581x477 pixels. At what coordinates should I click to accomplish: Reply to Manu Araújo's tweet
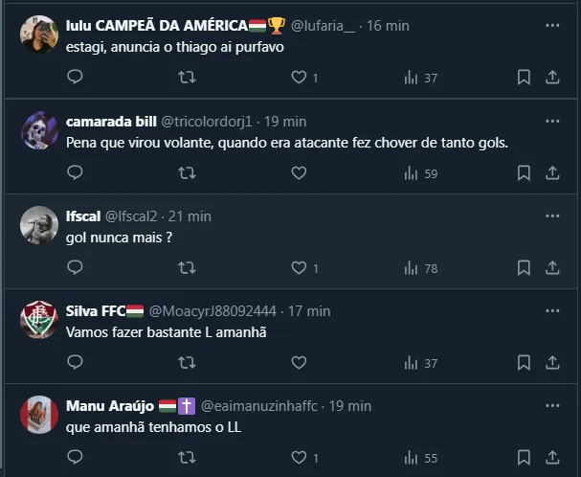[75, 458]
